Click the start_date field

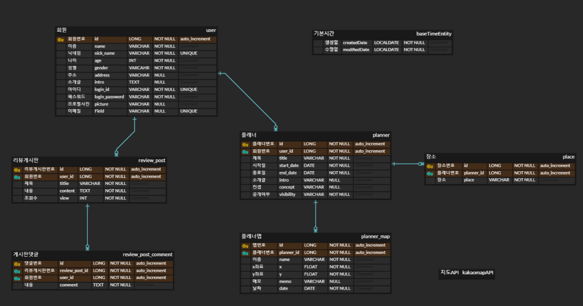289,165
